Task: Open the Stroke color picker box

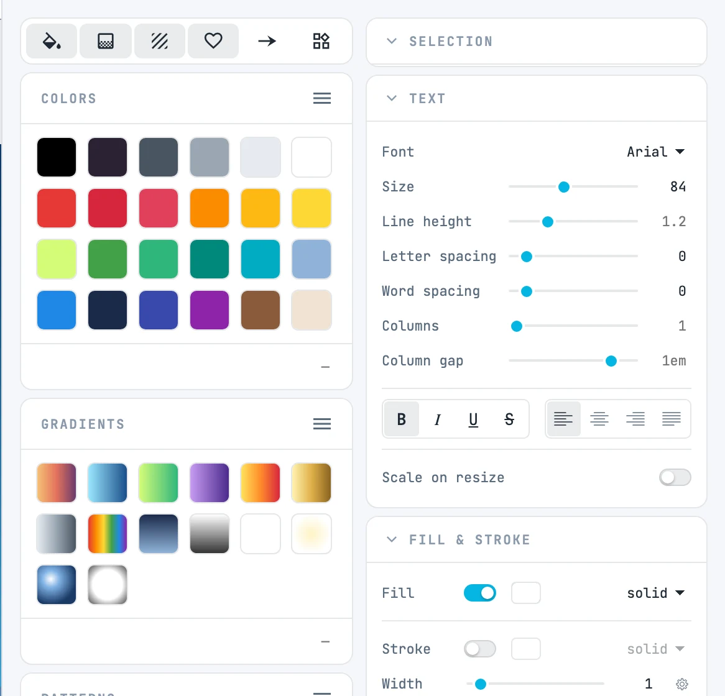Action: pos(525,649)
